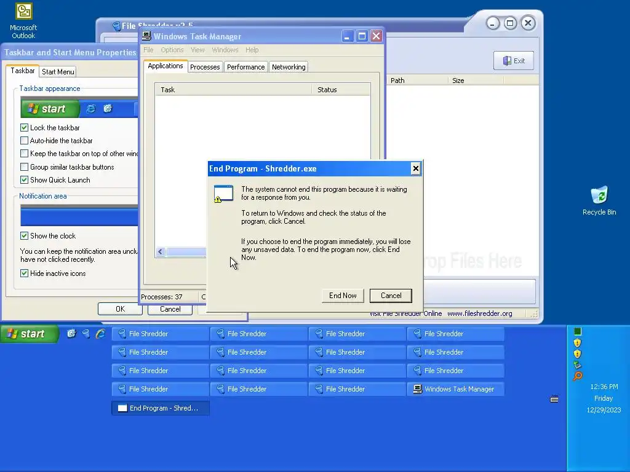Click the 12:36 PM clock in the tray
This screenshot has height=472, width=630.
tap(604, 387)
